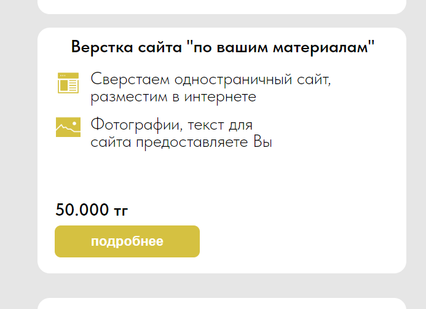This screenshot has height=309, width=426.
Task: Open details via подробнее button
Action: tap(127, 241)
